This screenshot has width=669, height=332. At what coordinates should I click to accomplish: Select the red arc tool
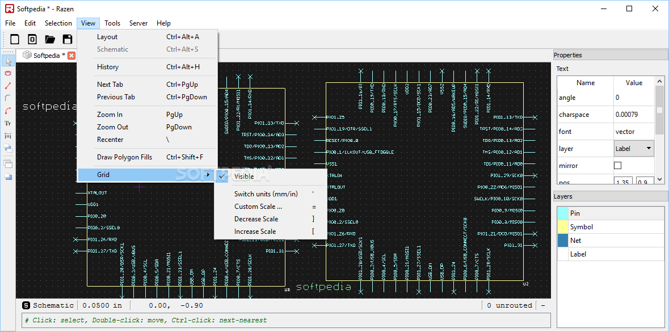(x=8, y=111)
